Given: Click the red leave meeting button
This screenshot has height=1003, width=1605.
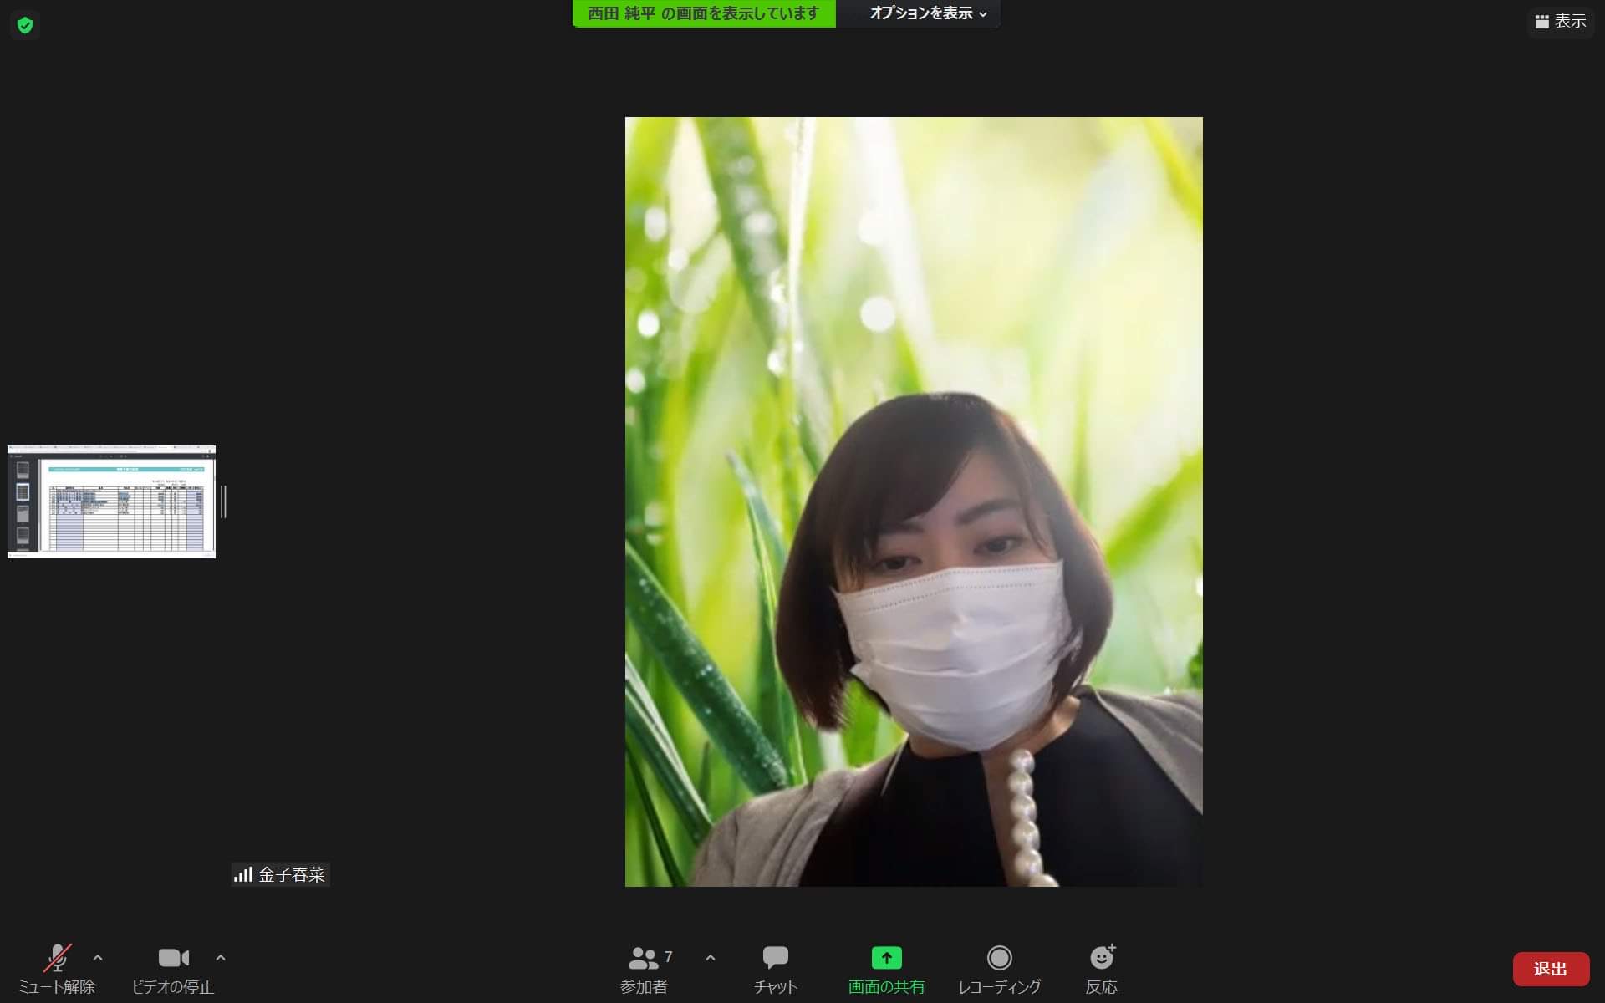Looking at the screenshot, I should [x=1551, y=969].
